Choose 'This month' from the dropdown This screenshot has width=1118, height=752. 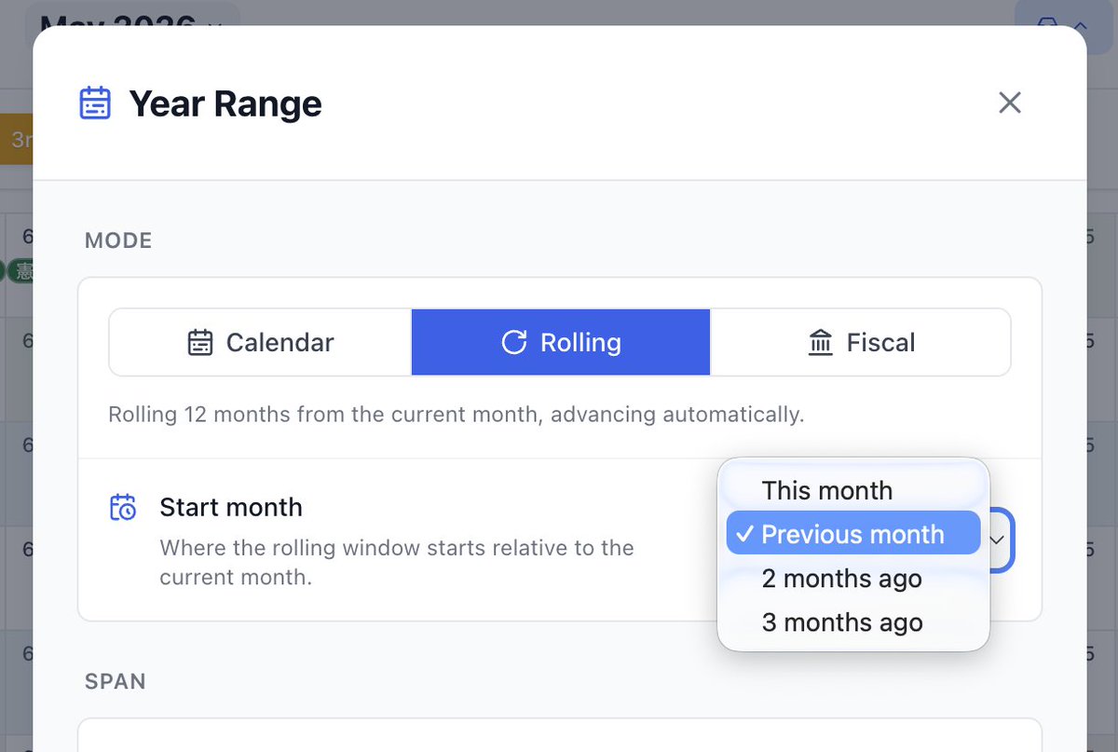(852, 490)
